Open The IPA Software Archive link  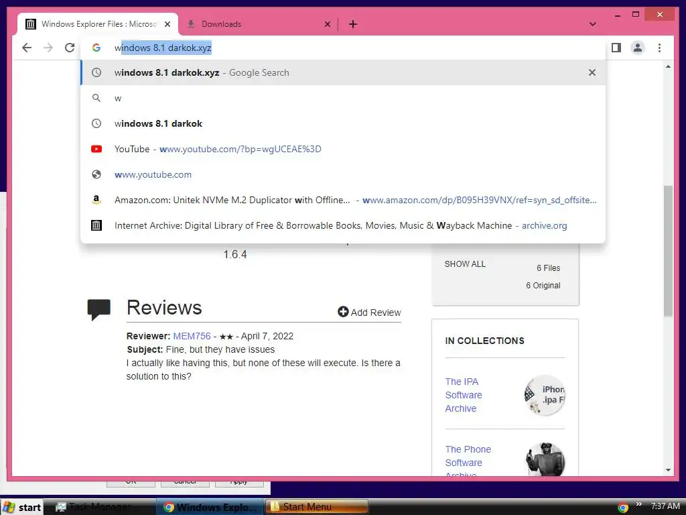(464, 395)
